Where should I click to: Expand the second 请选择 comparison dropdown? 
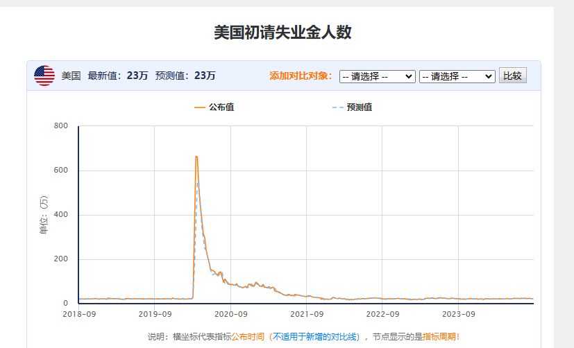tap(457, 76)
